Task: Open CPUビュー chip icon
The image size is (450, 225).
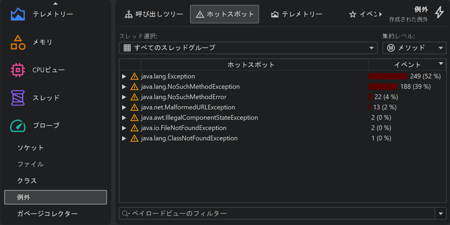Action: point(18,70)
